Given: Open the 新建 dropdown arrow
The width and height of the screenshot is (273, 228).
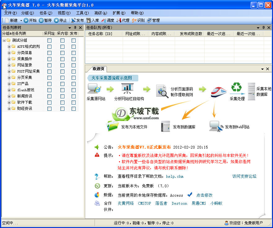Looking at the screenshot, I should 21,20.
